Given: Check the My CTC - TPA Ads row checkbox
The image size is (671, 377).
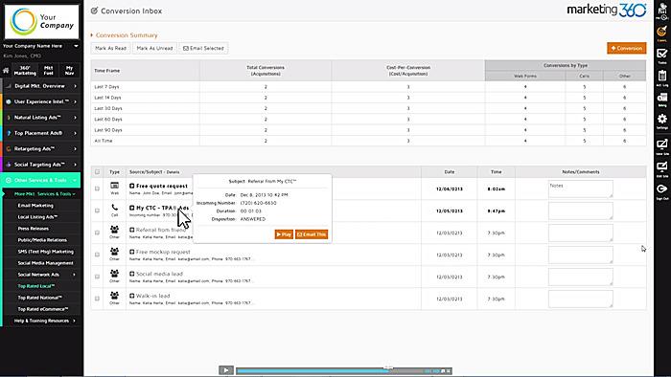Looking at the screenshot, I should coord(97,211).
